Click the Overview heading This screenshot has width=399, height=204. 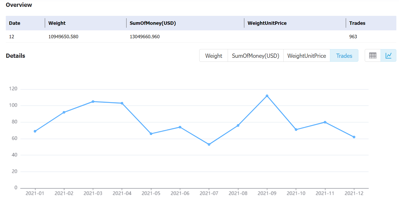[x=19, y=5]
